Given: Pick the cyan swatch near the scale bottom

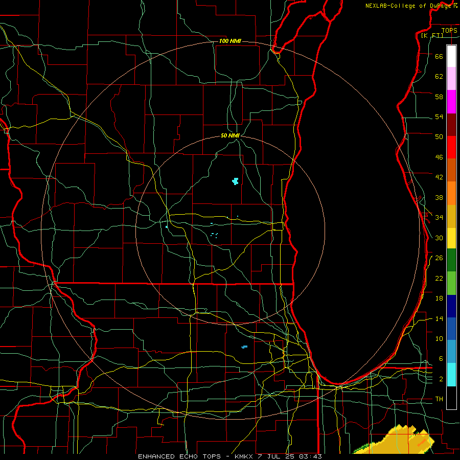Looking at the screenshot, I should coord(451,375).
